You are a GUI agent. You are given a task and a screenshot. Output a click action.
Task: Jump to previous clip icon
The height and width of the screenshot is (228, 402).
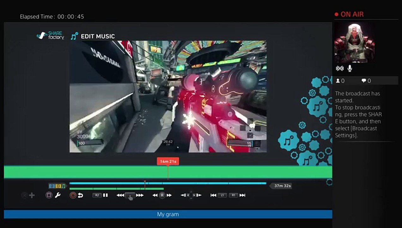[213, 195]
